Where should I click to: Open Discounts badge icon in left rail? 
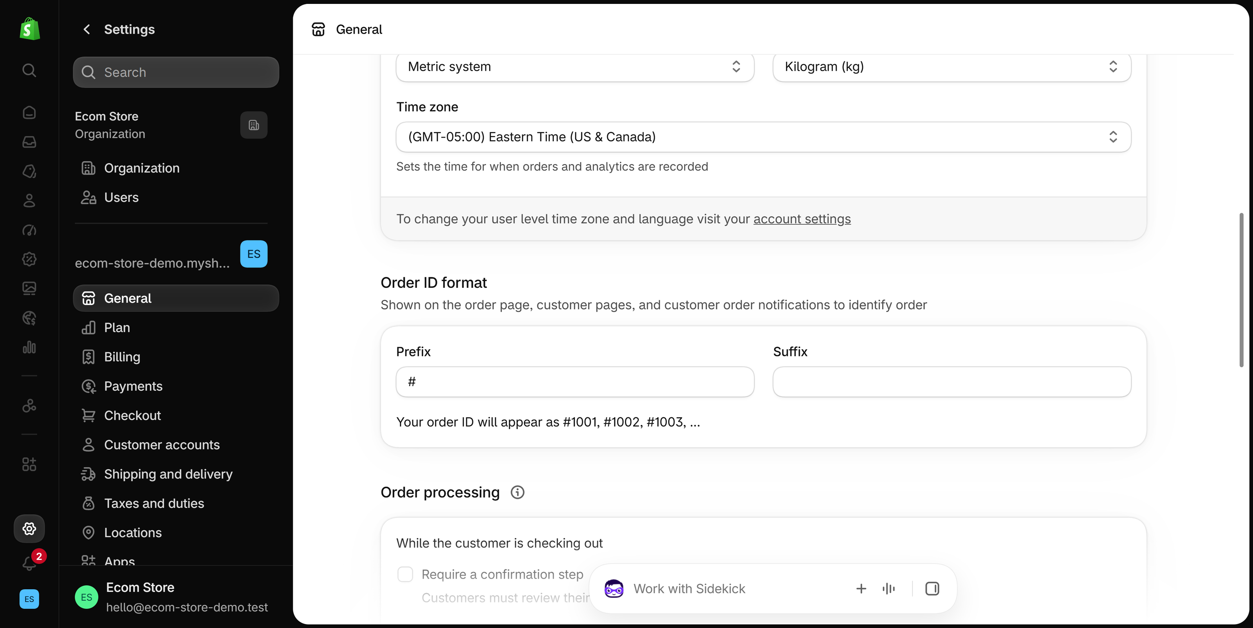point(29,259)
